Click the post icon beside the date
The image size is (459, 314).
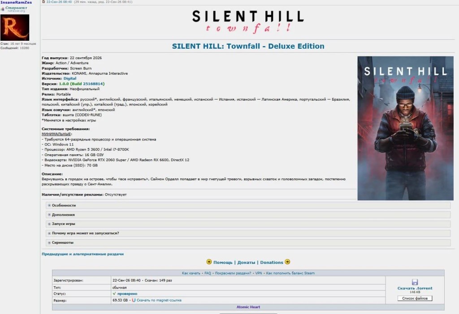(43, 2)
